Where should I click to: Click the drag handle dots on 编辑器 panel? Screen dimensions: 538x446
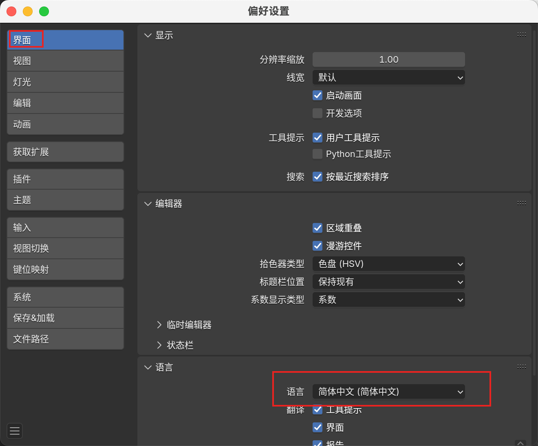[x=522, y=203]
